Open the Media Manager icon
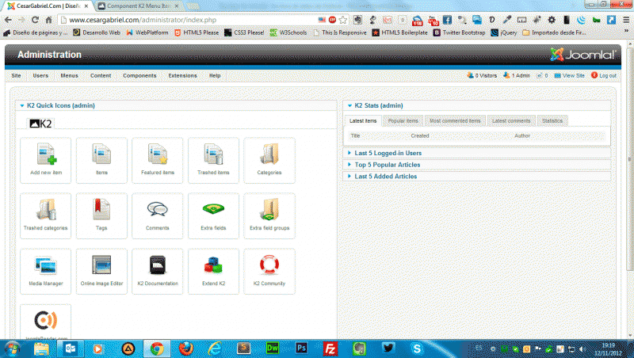The height and width of the screenshot is (358, 634). pos(46,271)
